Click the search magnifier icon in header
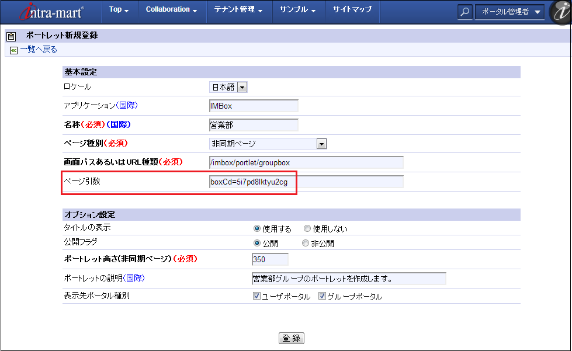This screenshot has width=572, height=351. click(464, 12)
